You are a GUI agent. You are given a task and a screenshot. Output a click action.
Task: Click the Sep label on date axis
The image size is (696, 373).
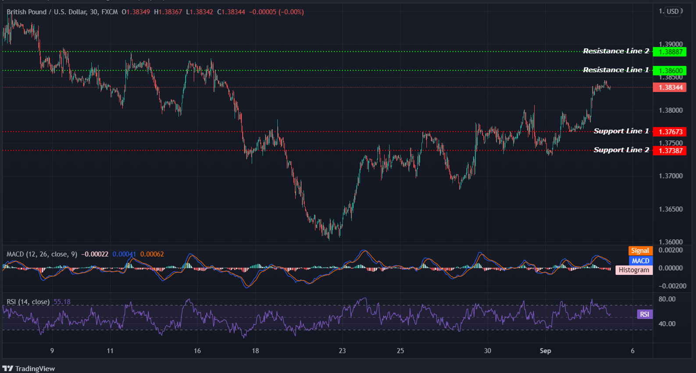(x=545, y=351)
